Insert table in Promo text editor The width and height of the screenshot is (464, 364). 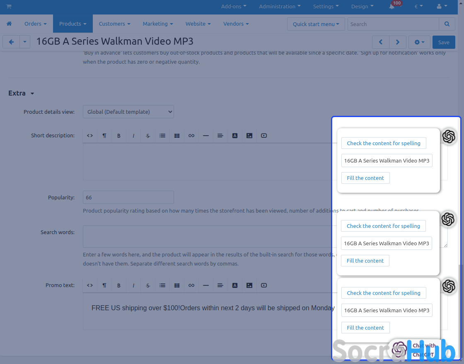pos(177,285)
